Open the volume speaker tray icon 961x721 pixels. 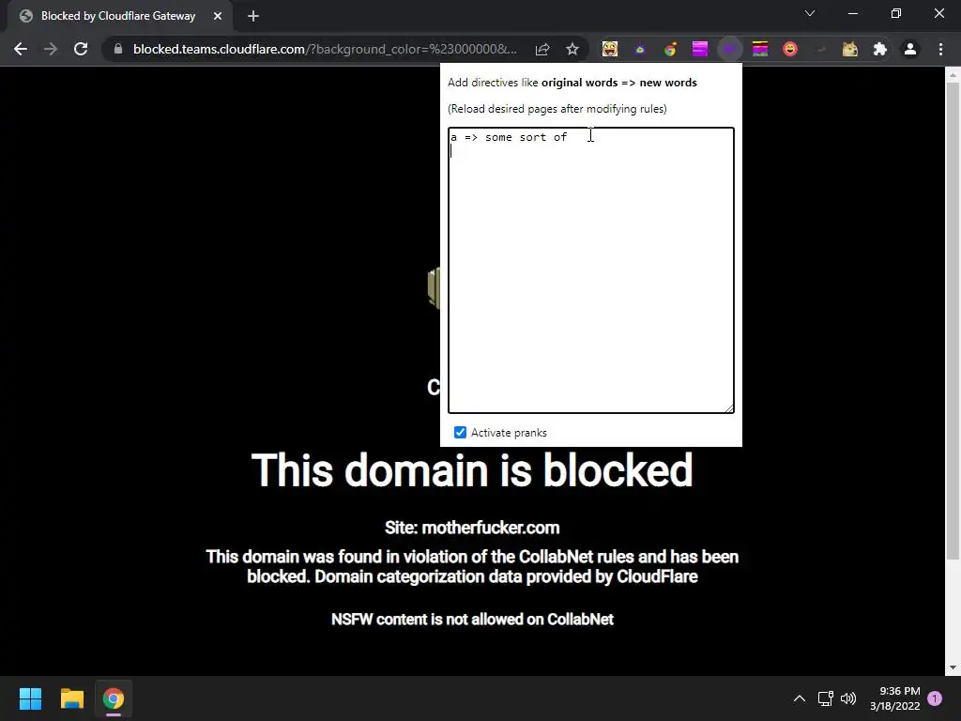click(848, 698)
